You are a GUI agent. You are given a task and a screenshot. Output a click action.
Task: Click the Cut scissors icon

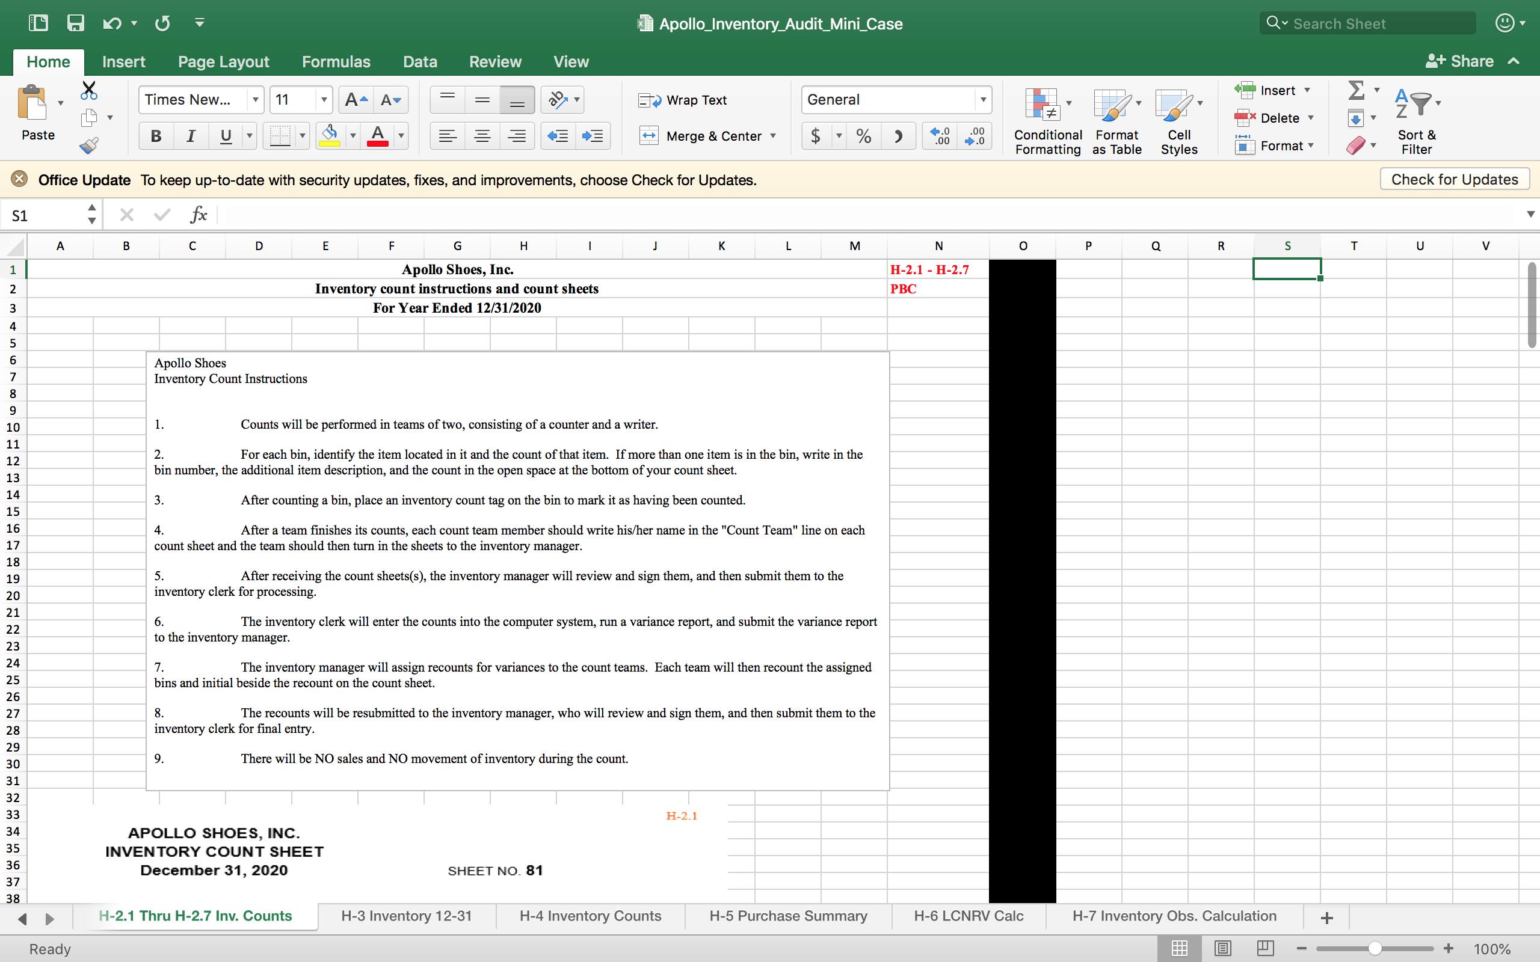[89, 90]
